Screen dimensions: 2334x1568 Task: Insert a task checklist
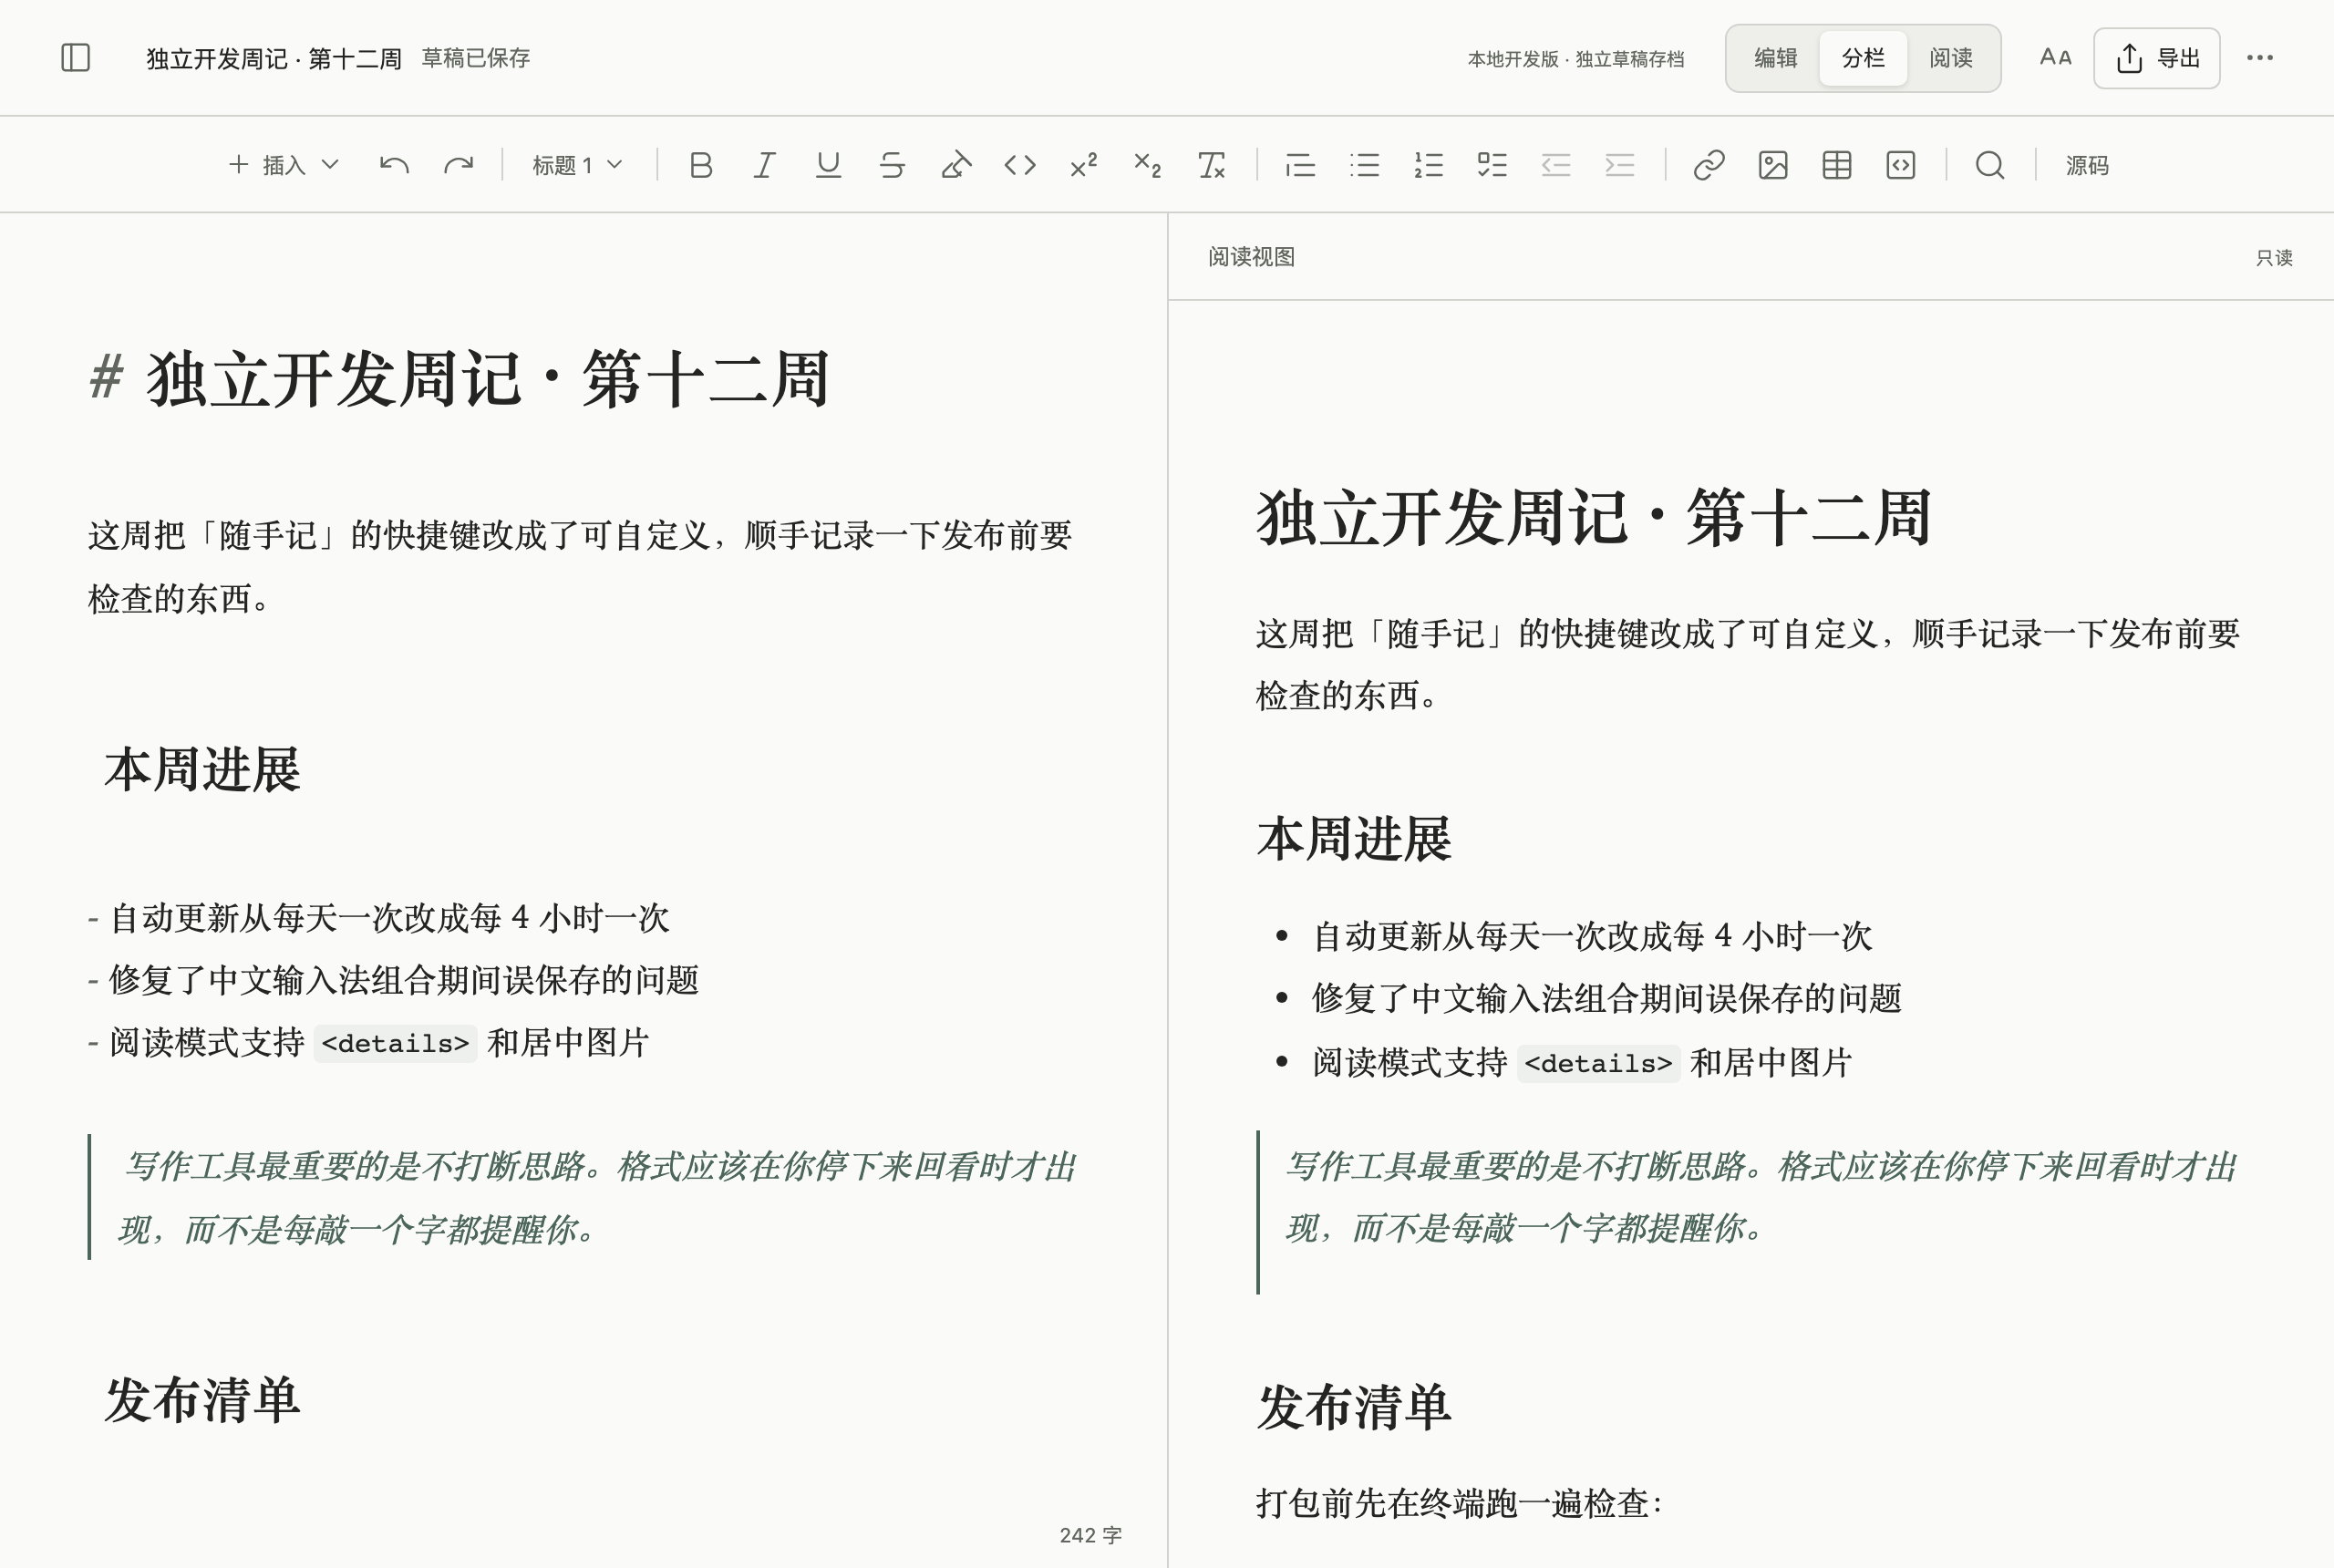[x=1492, y=165]
